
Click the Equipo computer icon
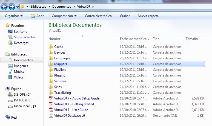point(8,89)
